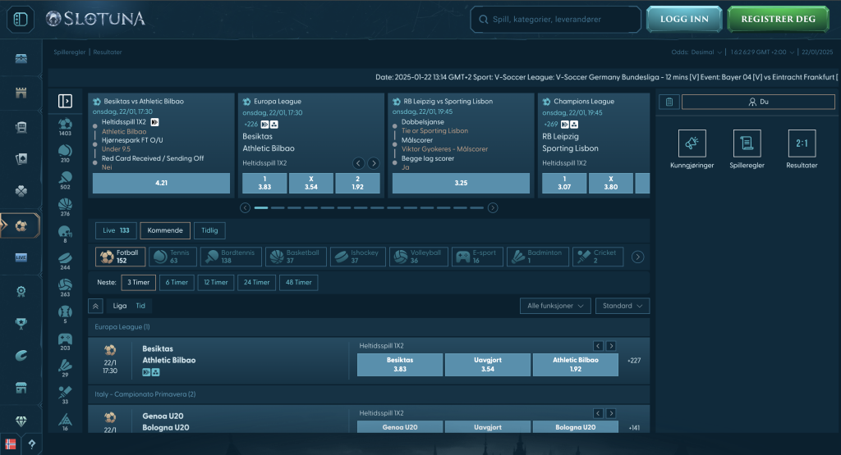Select the Fotball 152 sport tab
Viewport: 841px width, 455px height.
tap(120, 257)
